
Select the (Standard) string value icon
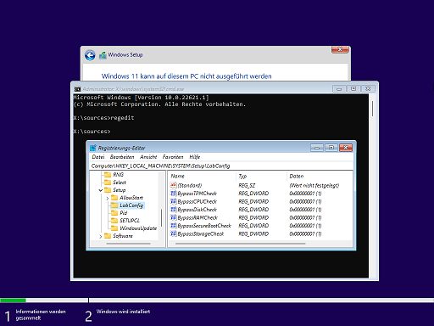pos(174,185)
